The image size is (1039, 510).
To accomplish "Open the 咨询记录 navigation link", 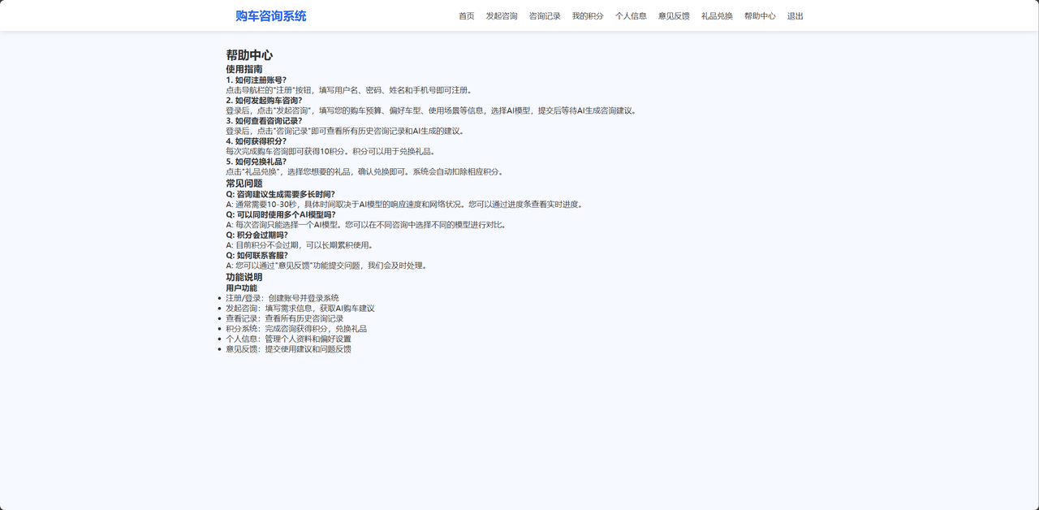I will pyautogui.click(x=545, y=16).
